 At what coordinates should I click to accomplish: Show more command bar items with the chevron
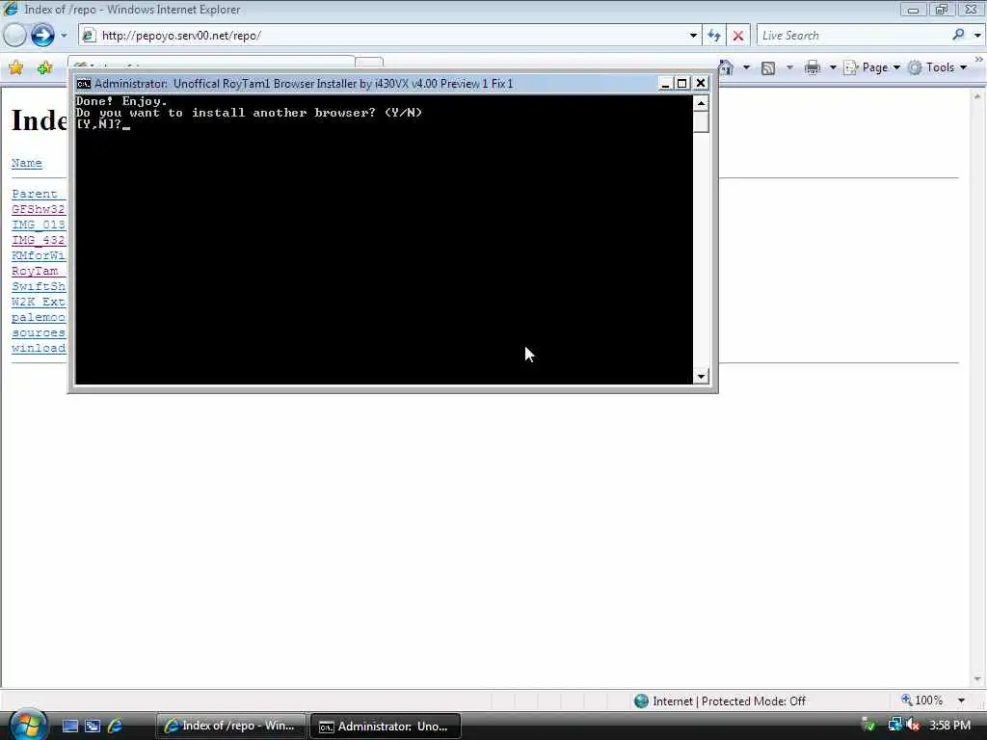pos(979,59)
